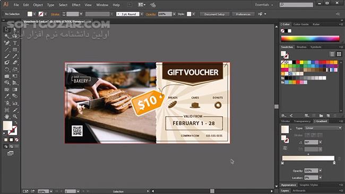Click the left gradient stop on slider
This screenshot has width=345, height=194.
tap(282, 163)
